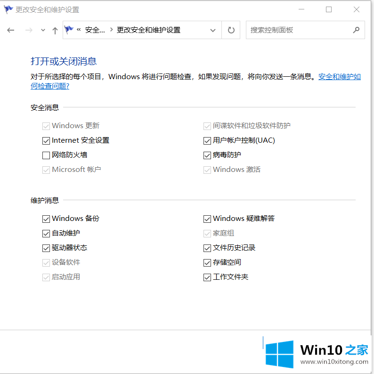Uncheck 用户帐户控制(UAC) checkbox
The height and width of the screenshot is (374, 374).
coord(207,141)
